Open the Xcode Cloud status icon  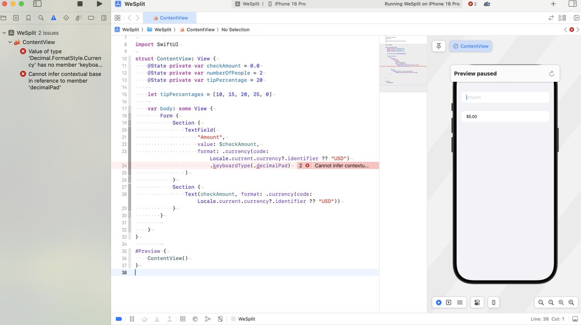click(x=487, y=4)
